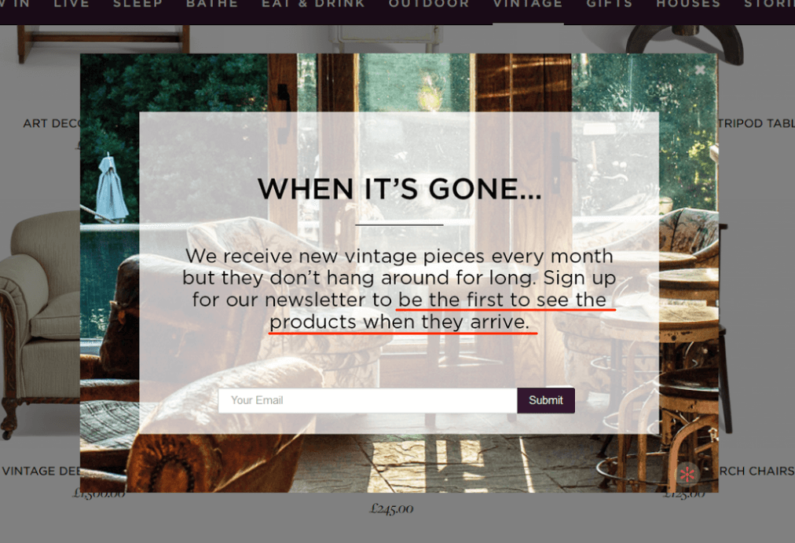
Task: Click the ART DECO product title
Action: [x=52, y=124]
